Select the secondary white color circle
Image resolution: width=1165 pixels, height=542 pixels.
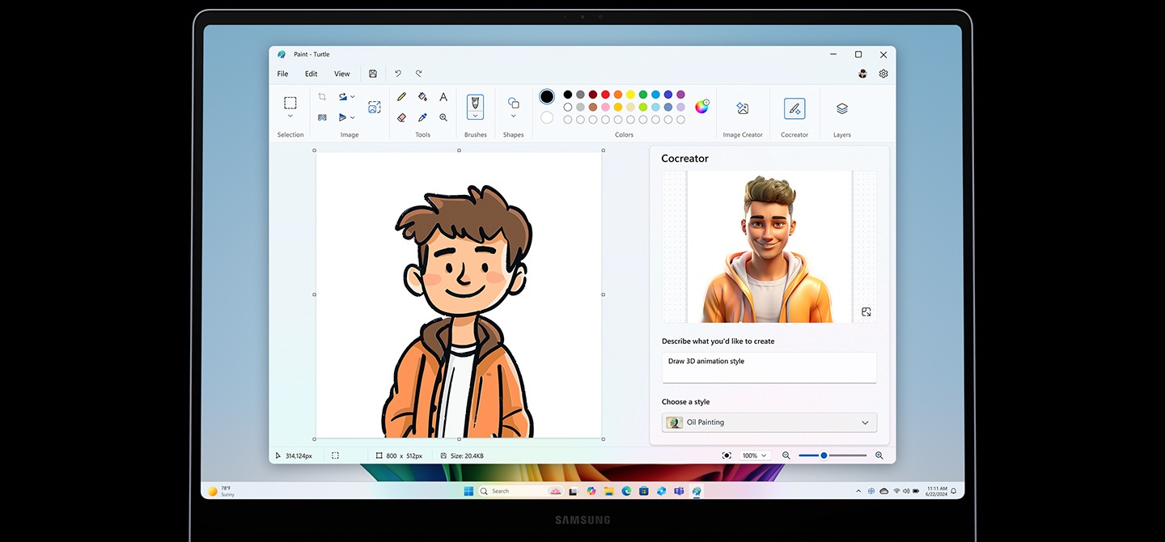click(x=547, y=118)
